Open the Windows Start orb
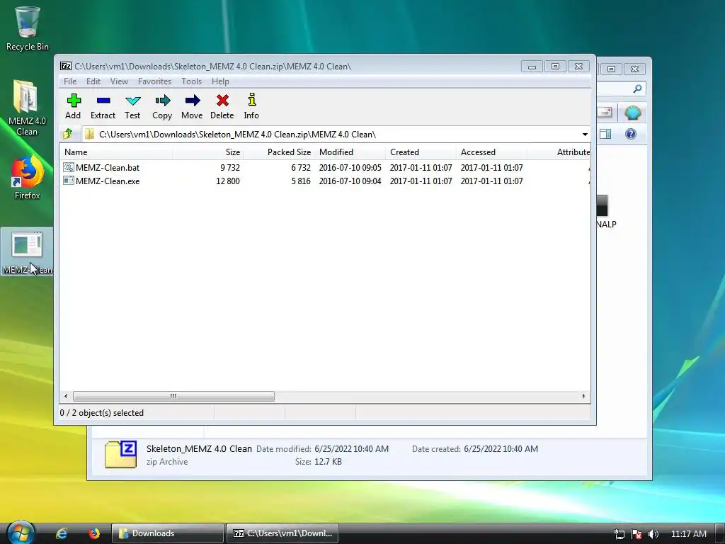Screen dimensions: 725x544 point(20,532)
